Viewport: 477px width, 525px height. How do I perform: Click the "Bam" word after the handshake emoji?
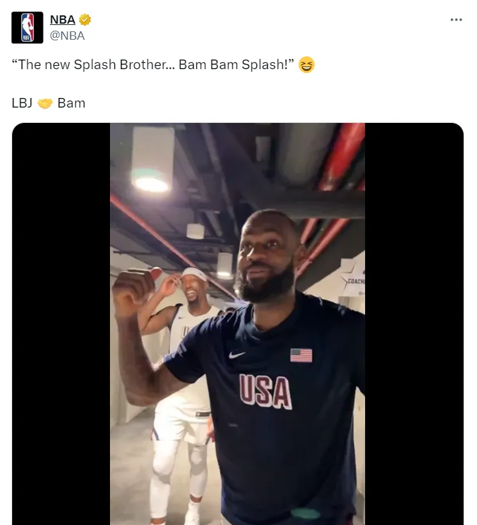coord(71,103)
